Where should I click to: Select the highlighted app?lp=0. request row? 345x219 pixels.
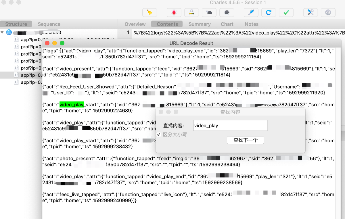[21, 75]
